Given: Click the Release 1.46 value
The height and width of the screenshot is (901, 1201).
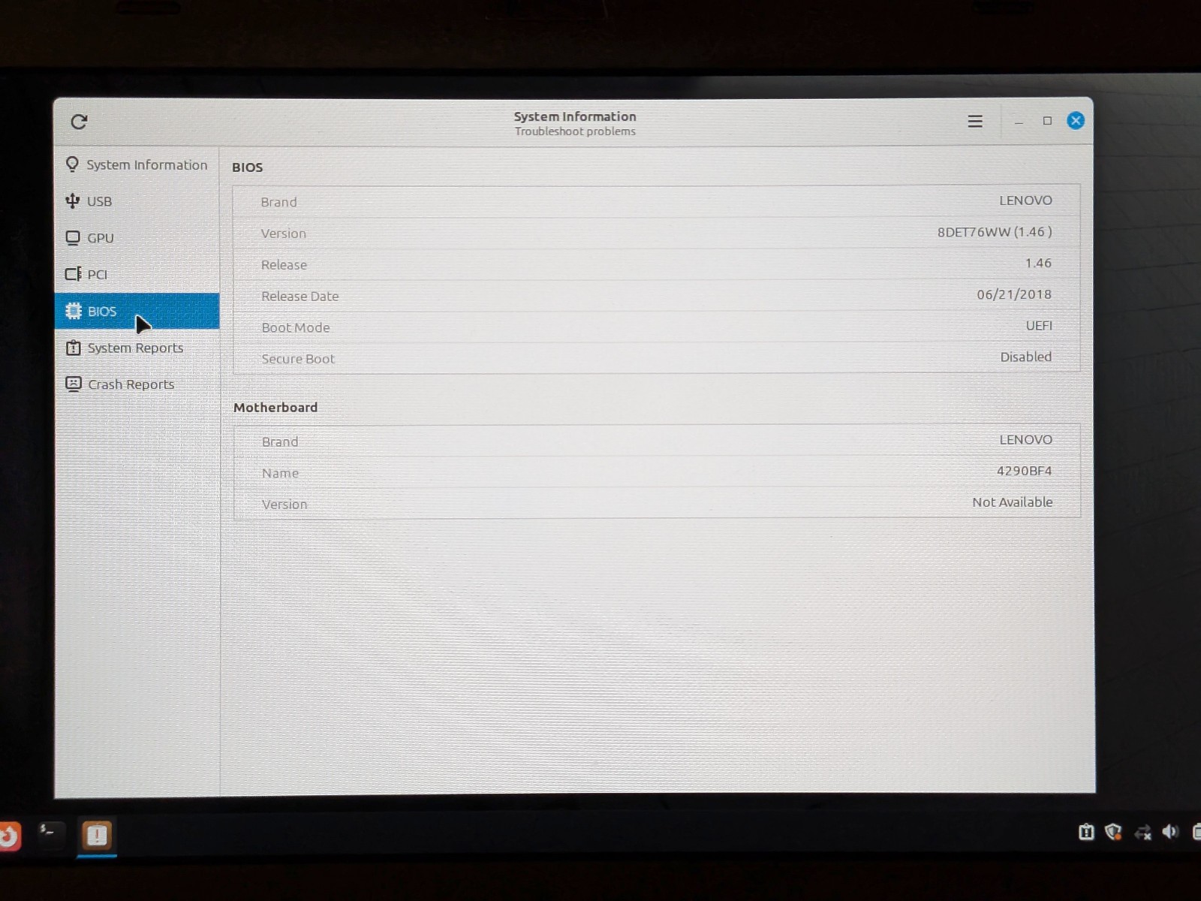Looking at the screenshot, I should (1038, 263).
